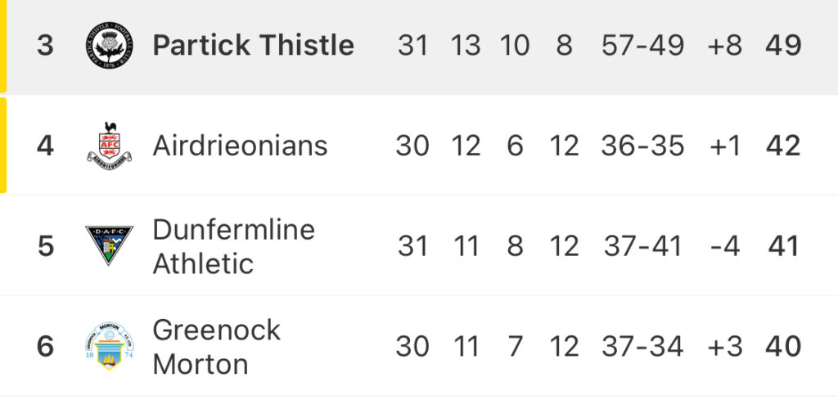Open the Partick Thistle club crest
Image resolution: width=838 pixels, height=400 pixels.
109,45
